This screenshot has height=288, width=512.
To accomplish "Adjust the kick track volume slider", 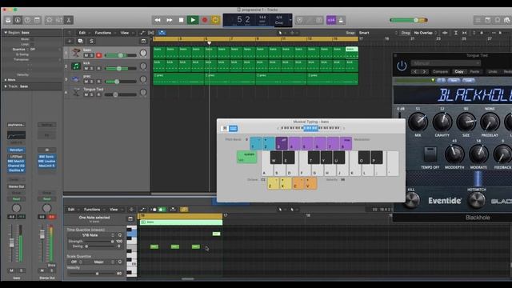I will [121, 69].
